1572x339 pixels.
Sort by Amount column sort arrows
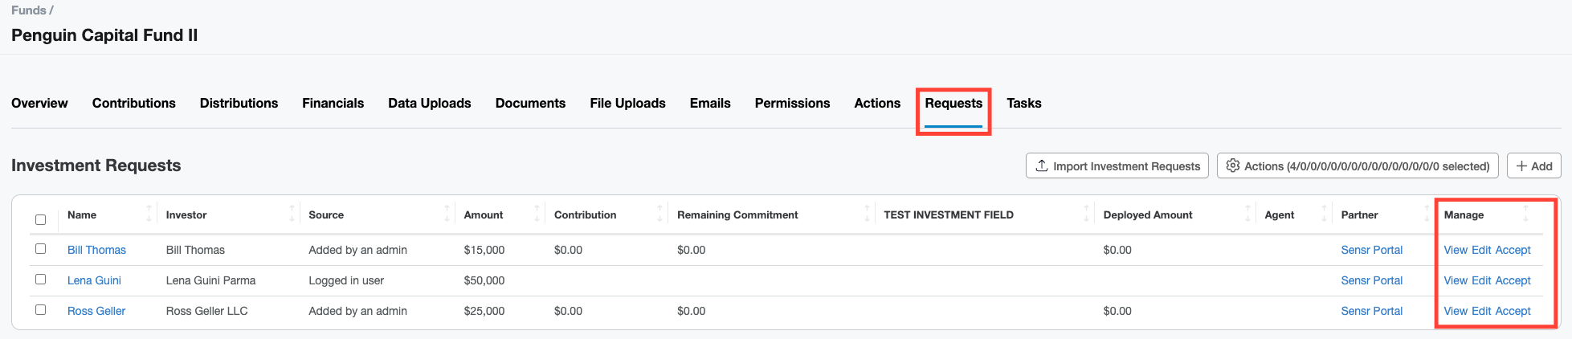coord(537,214)
